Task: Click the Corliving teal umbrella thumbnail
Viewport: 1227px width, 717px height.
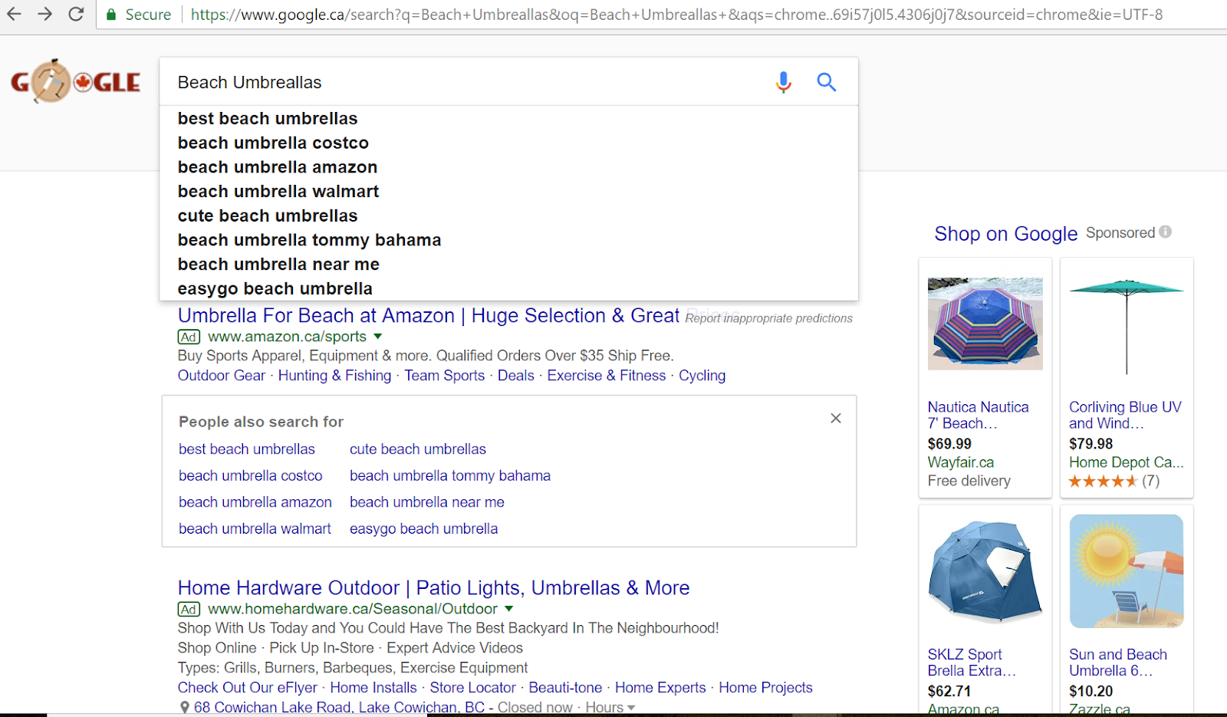Action: pyautogui.click(x=1127, y=327)
